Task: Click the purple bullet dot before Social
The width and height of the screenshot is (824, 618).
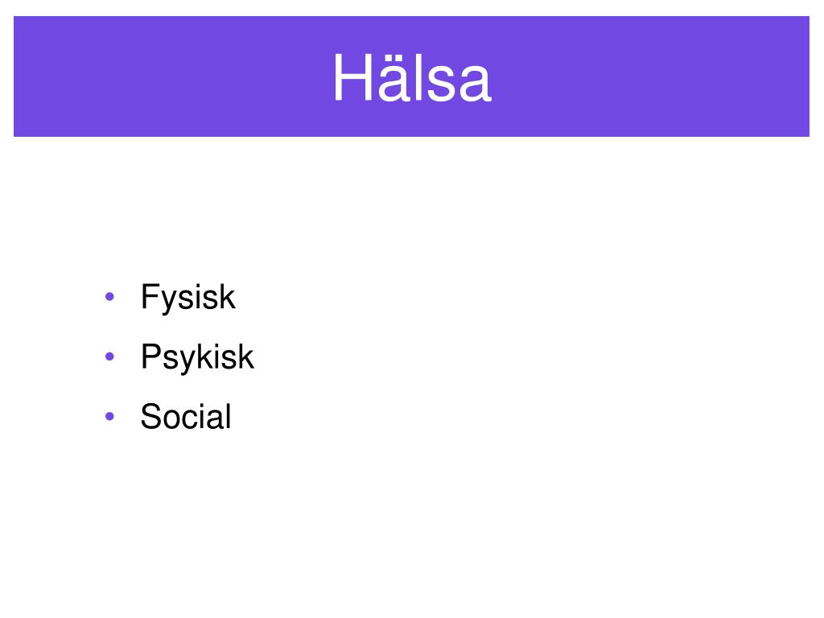Action: tap(109, 417)
